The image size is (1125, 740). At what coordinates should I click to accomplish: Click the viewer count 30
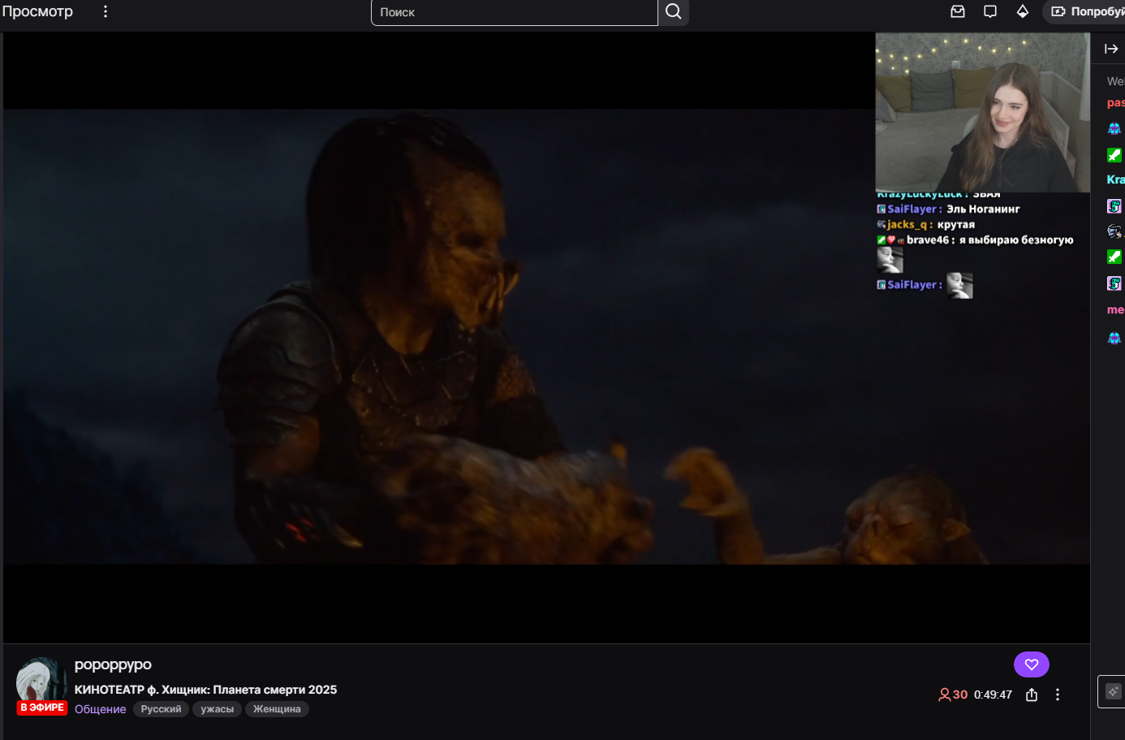coord(953,695)
